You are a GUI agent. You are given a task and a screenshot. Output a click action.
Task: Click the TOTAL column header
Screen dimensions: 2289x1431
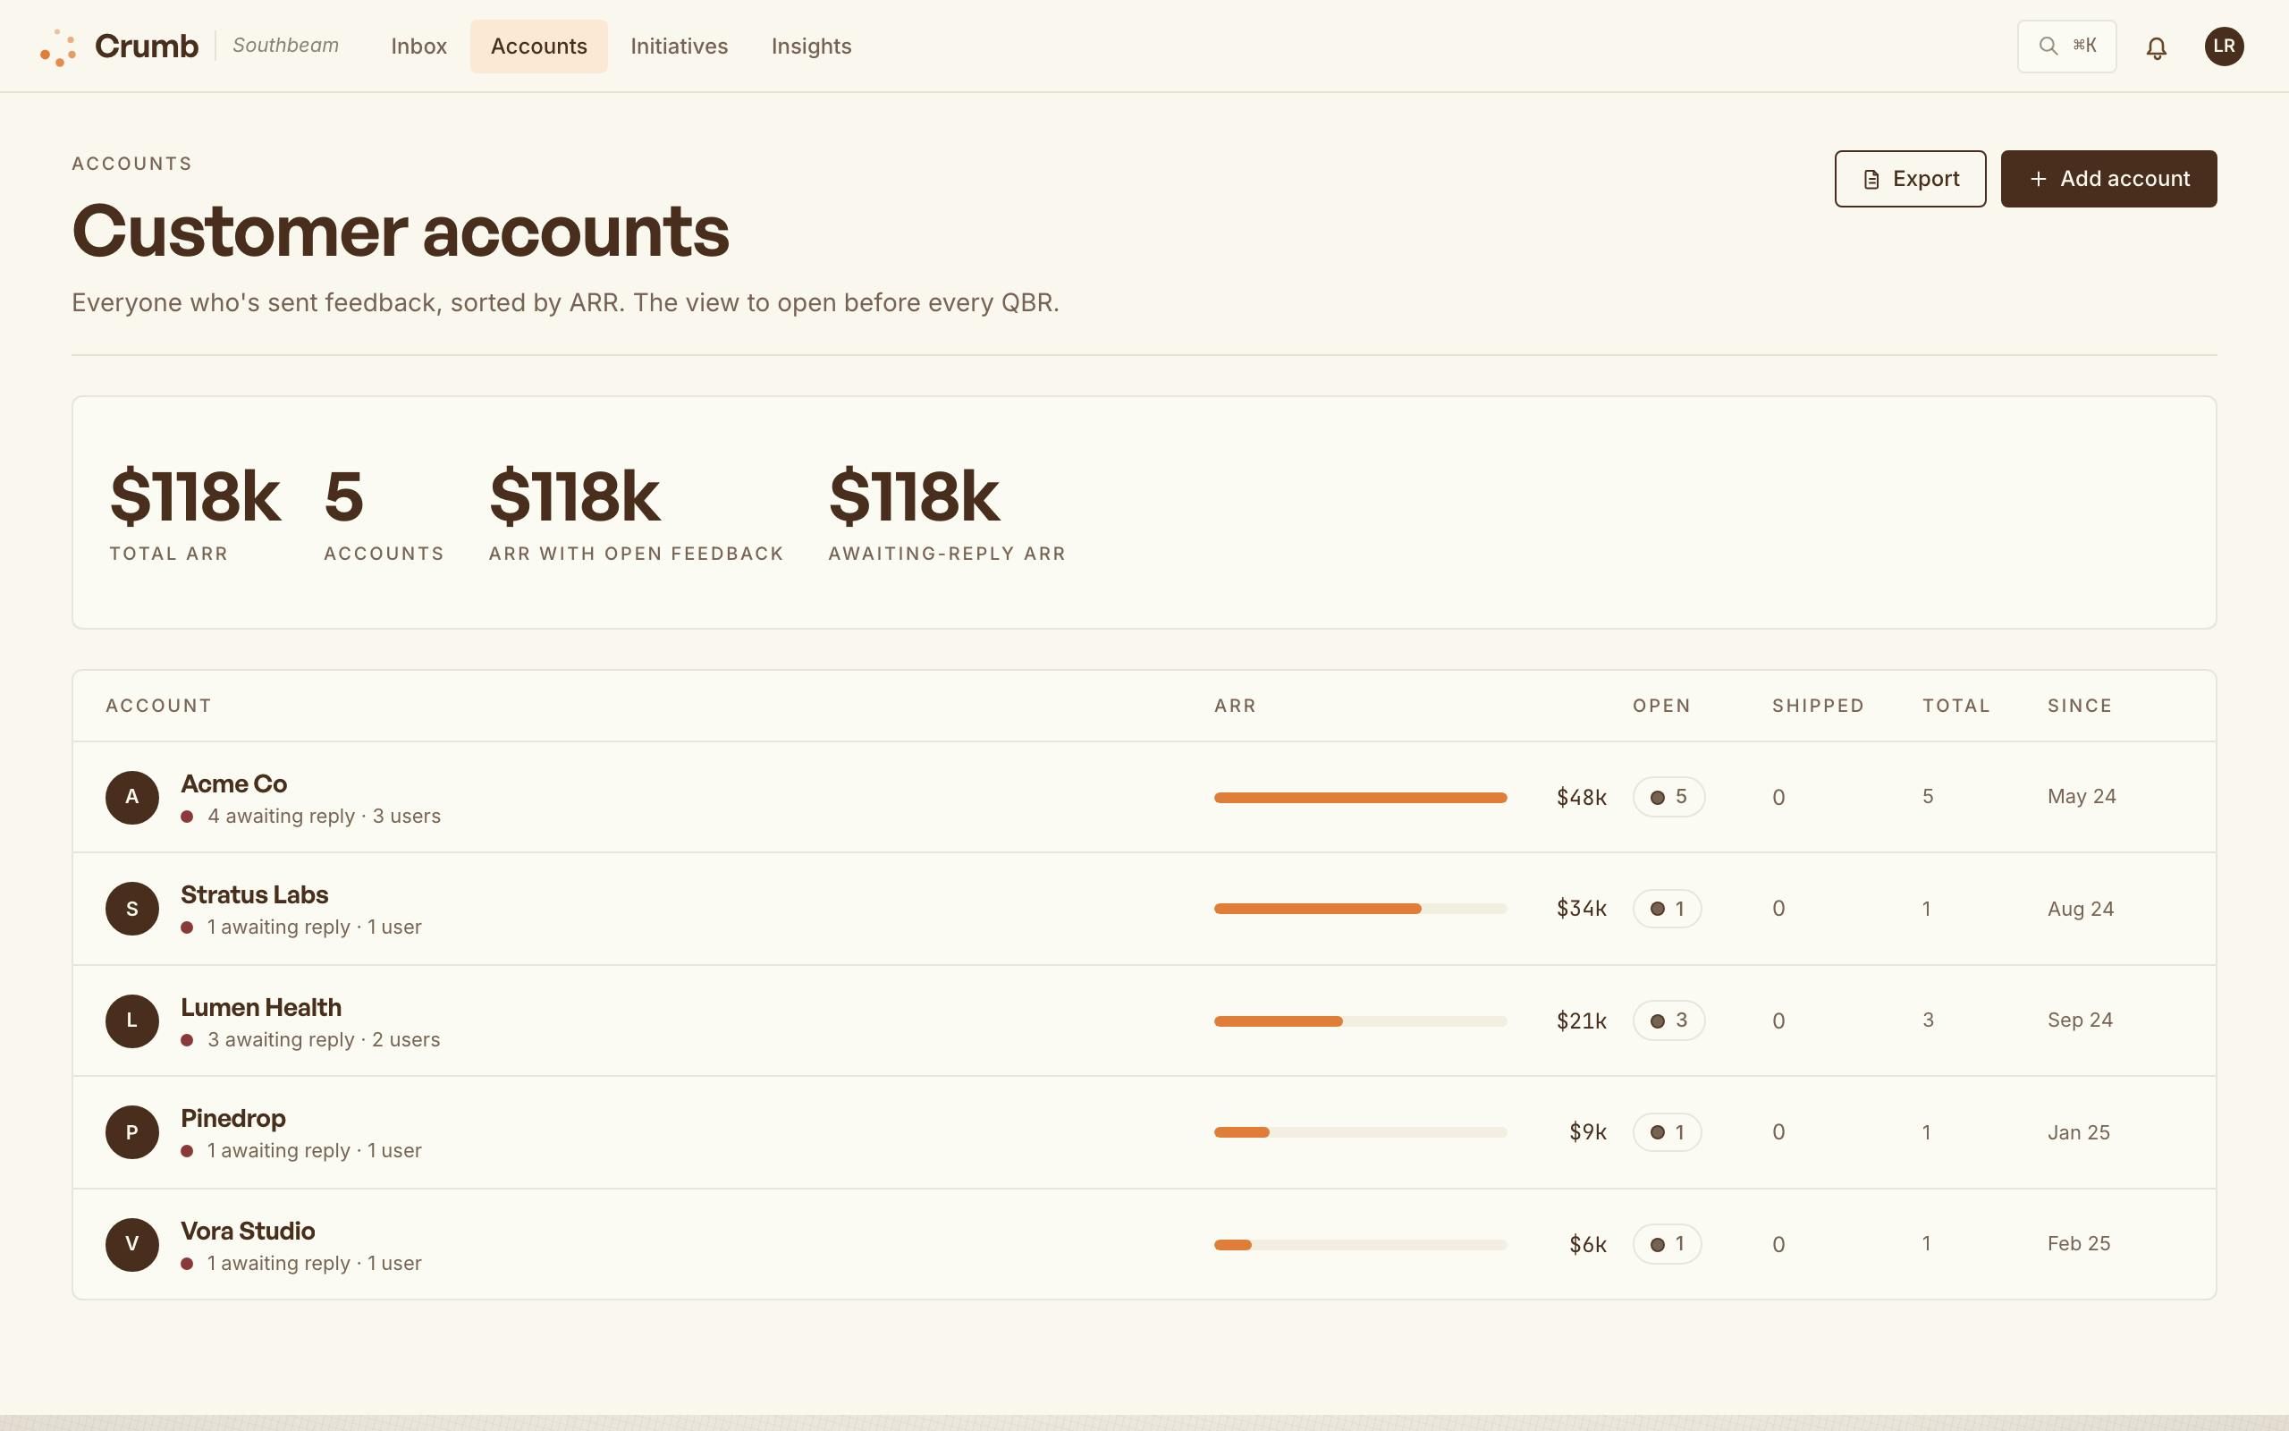[x=1956, y=706]
